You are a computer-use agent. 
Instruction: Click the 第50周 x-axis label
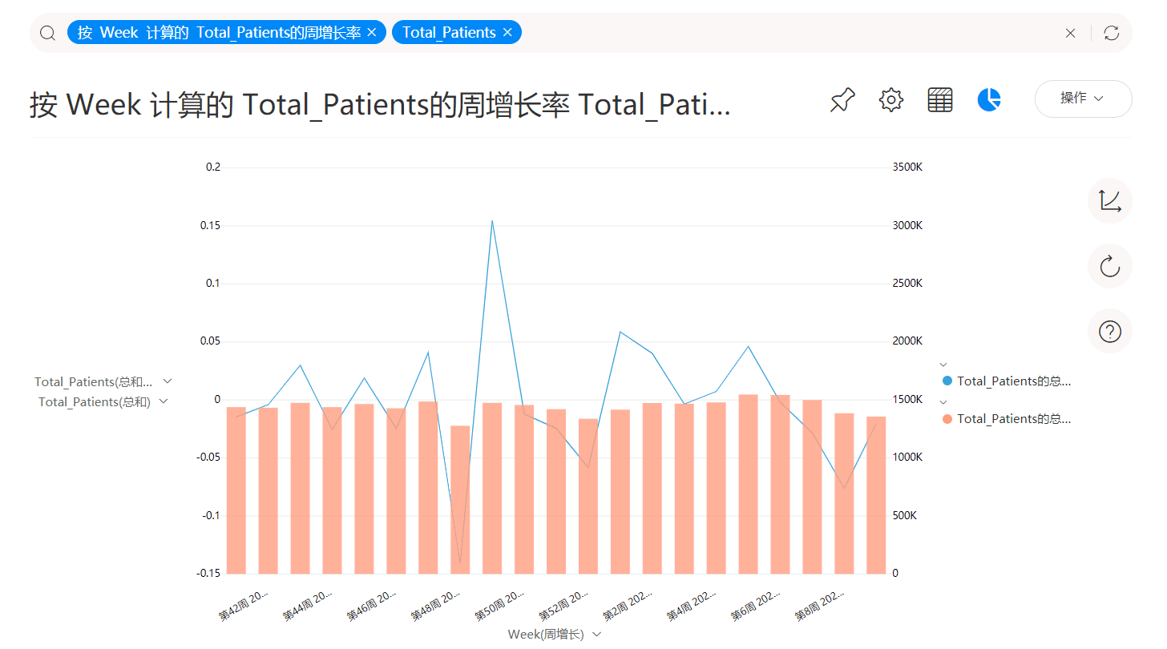click(499, 607)
